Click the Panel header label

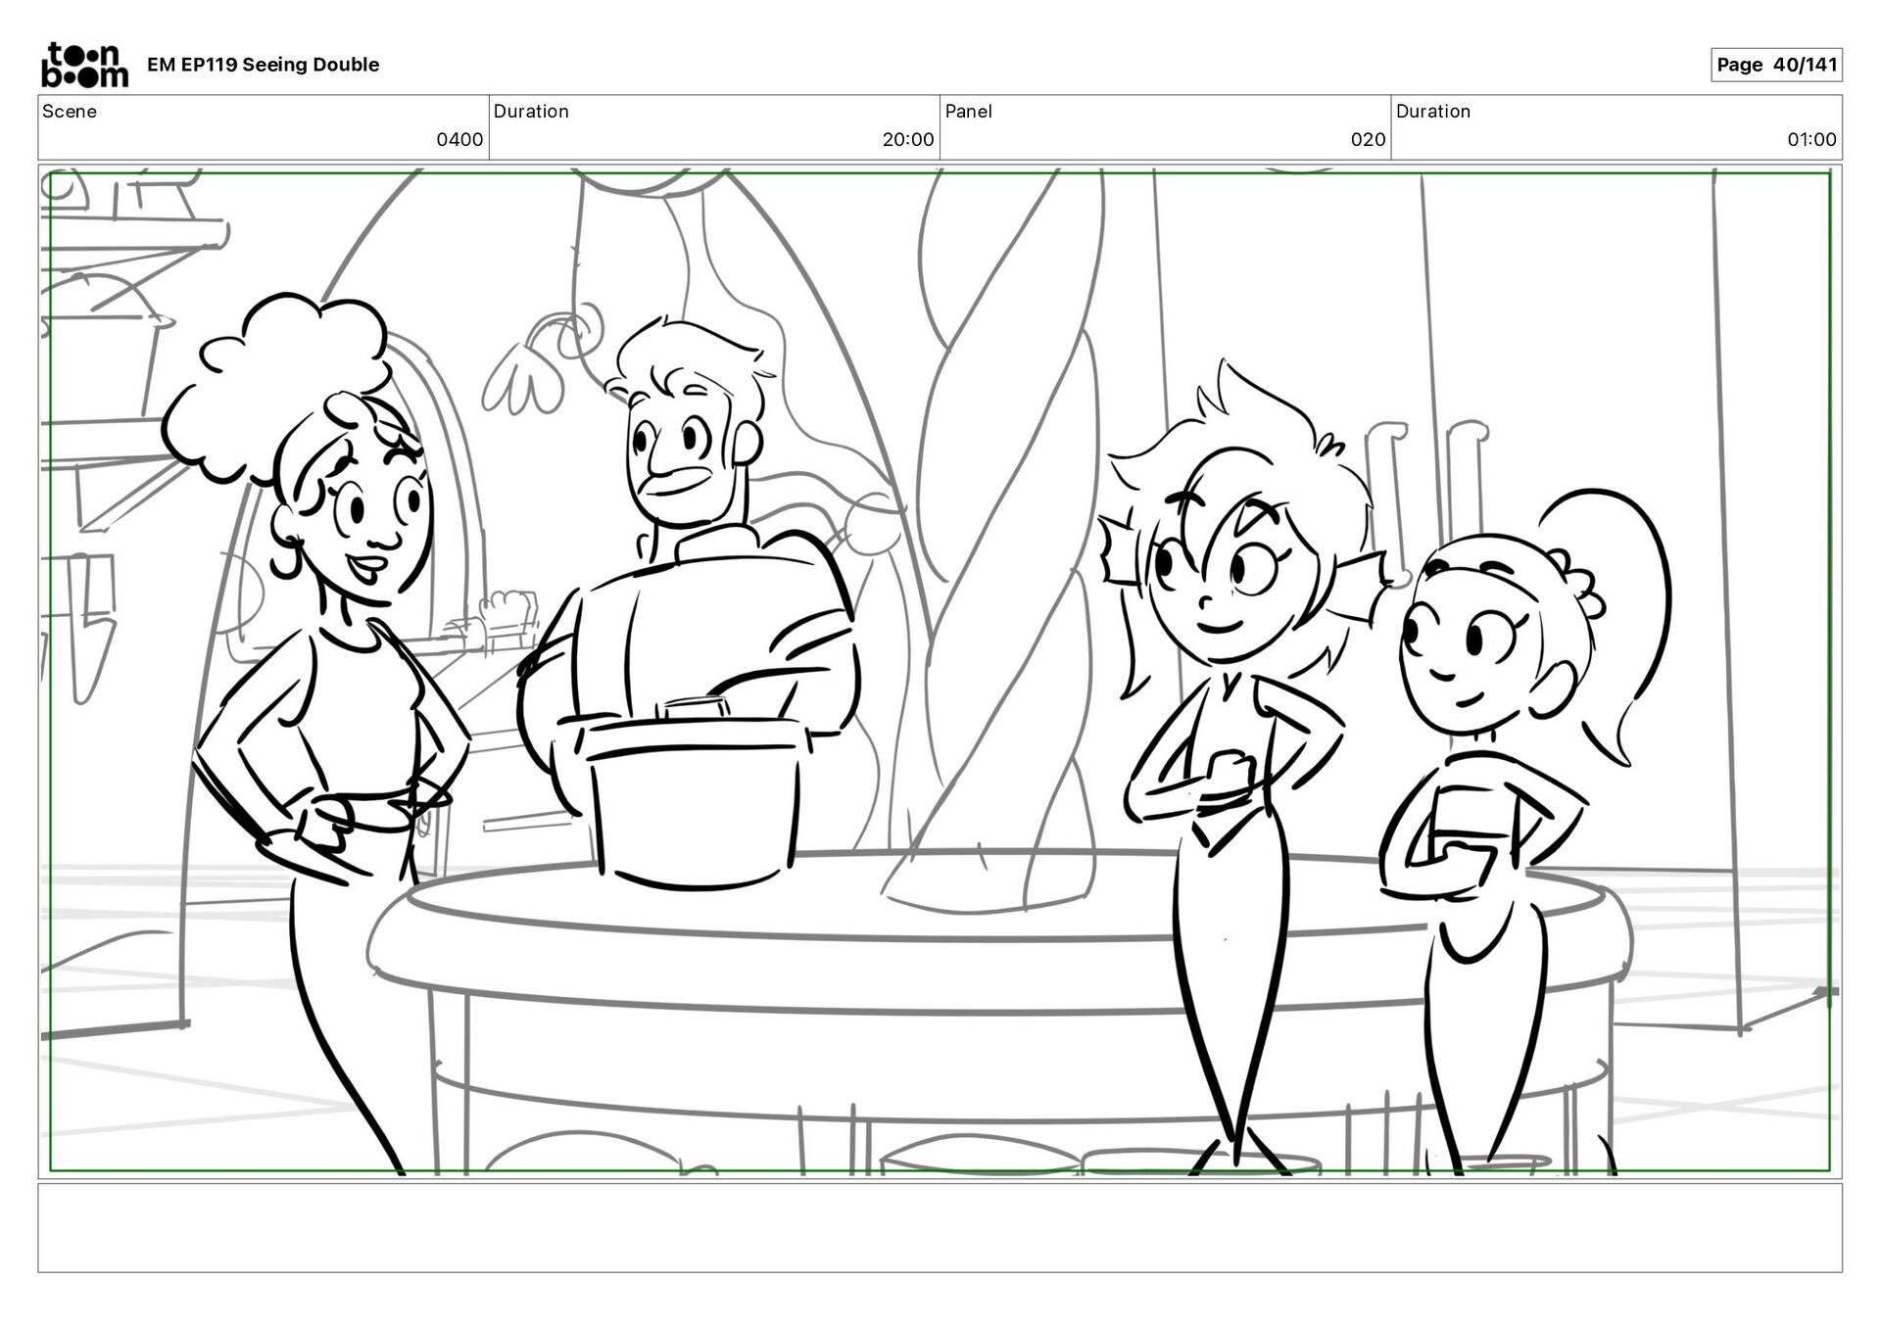click(968, 112)
